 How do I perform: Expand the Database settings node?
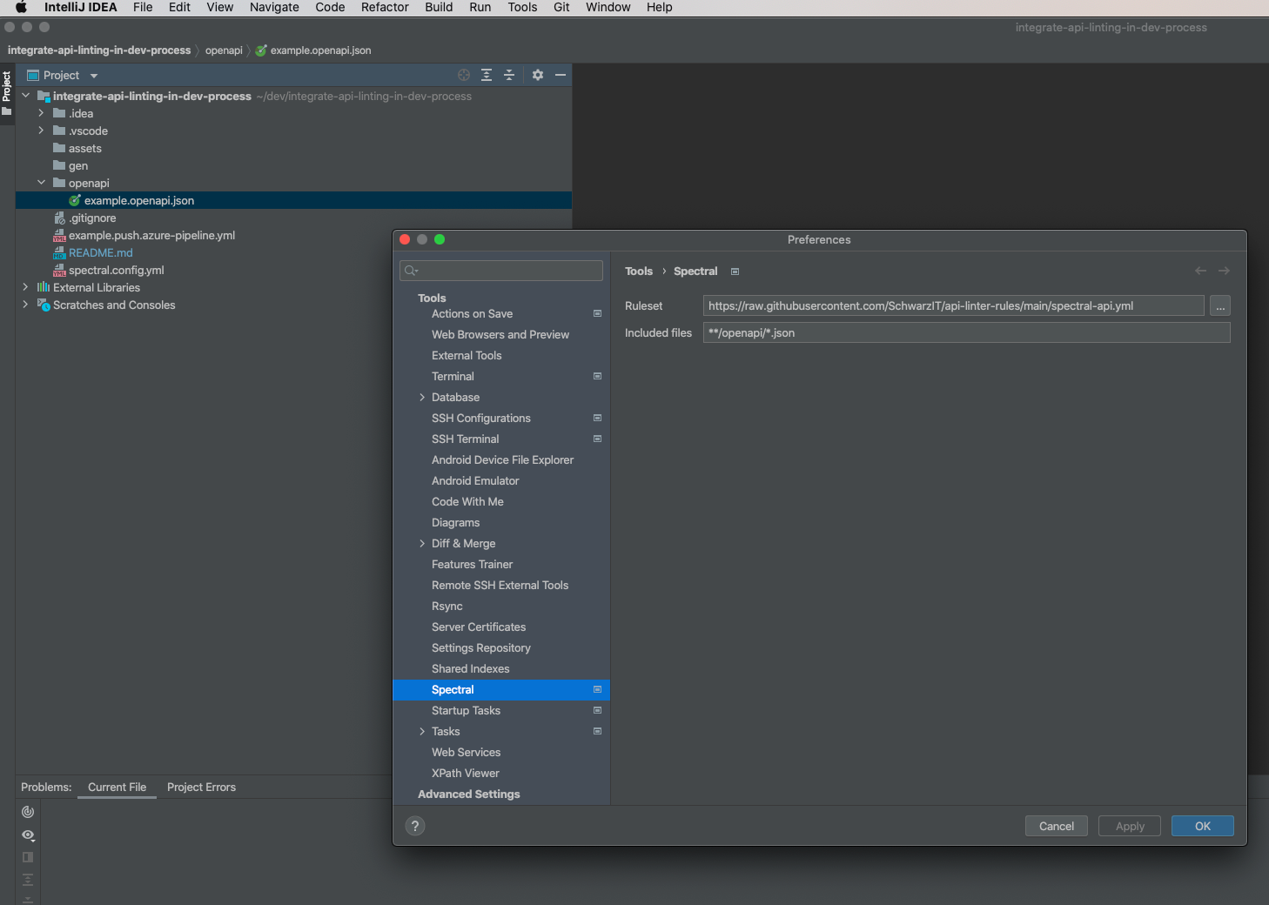[x=422, y=398]
